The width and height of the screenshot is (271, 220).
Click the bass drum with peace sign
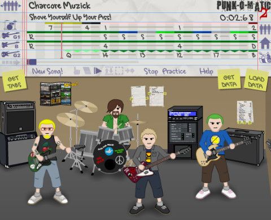click(x=110, y=157)
